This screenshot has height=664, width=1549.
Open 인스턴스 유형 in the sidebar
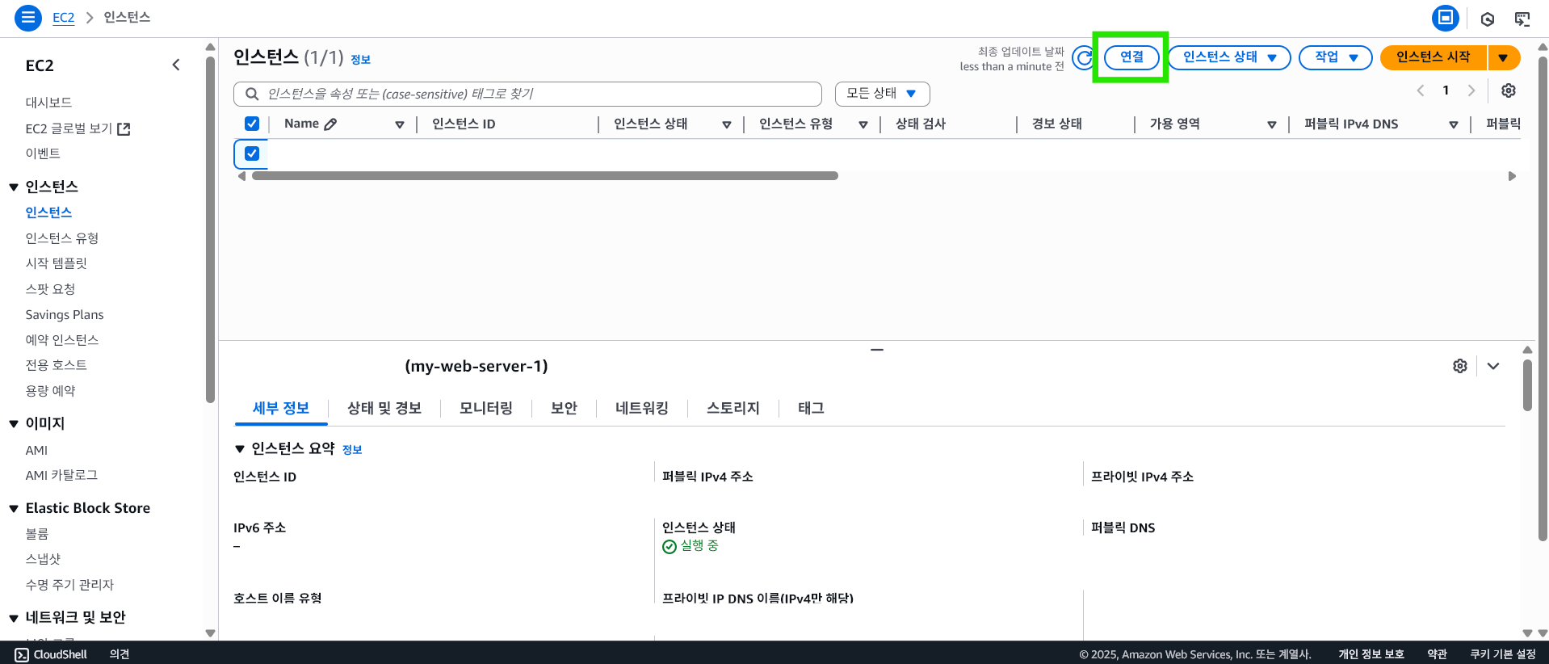click(x=62, y=238)
